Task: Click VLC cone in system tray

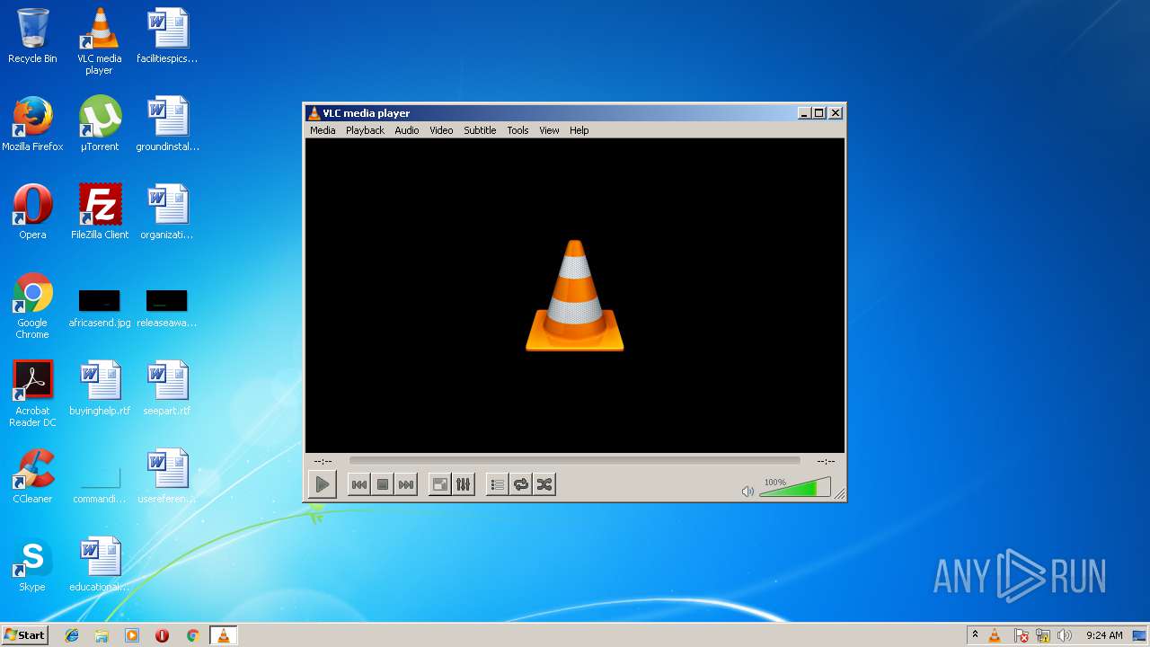Action: [x=995, y=635]
